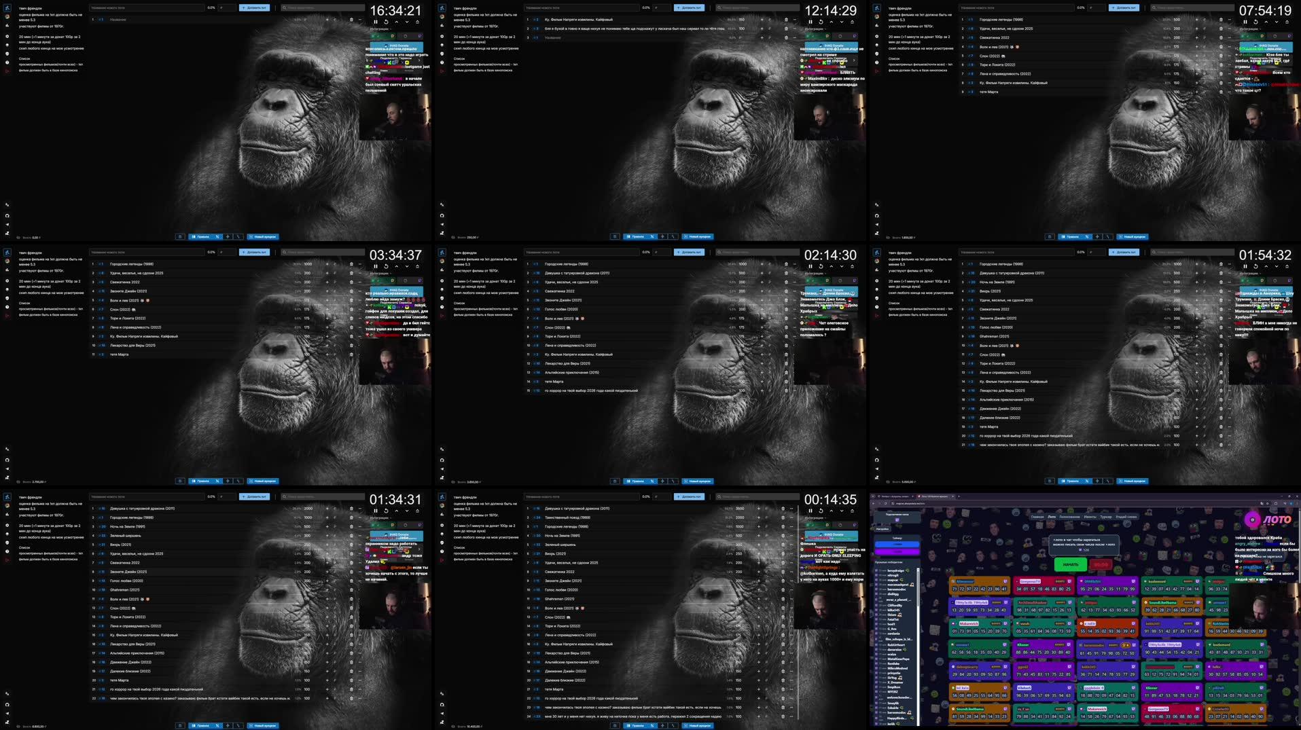The image size is (1301, 730).
Task: Pause the 02:14:30 timer
Action: click(x=810, y=266)
